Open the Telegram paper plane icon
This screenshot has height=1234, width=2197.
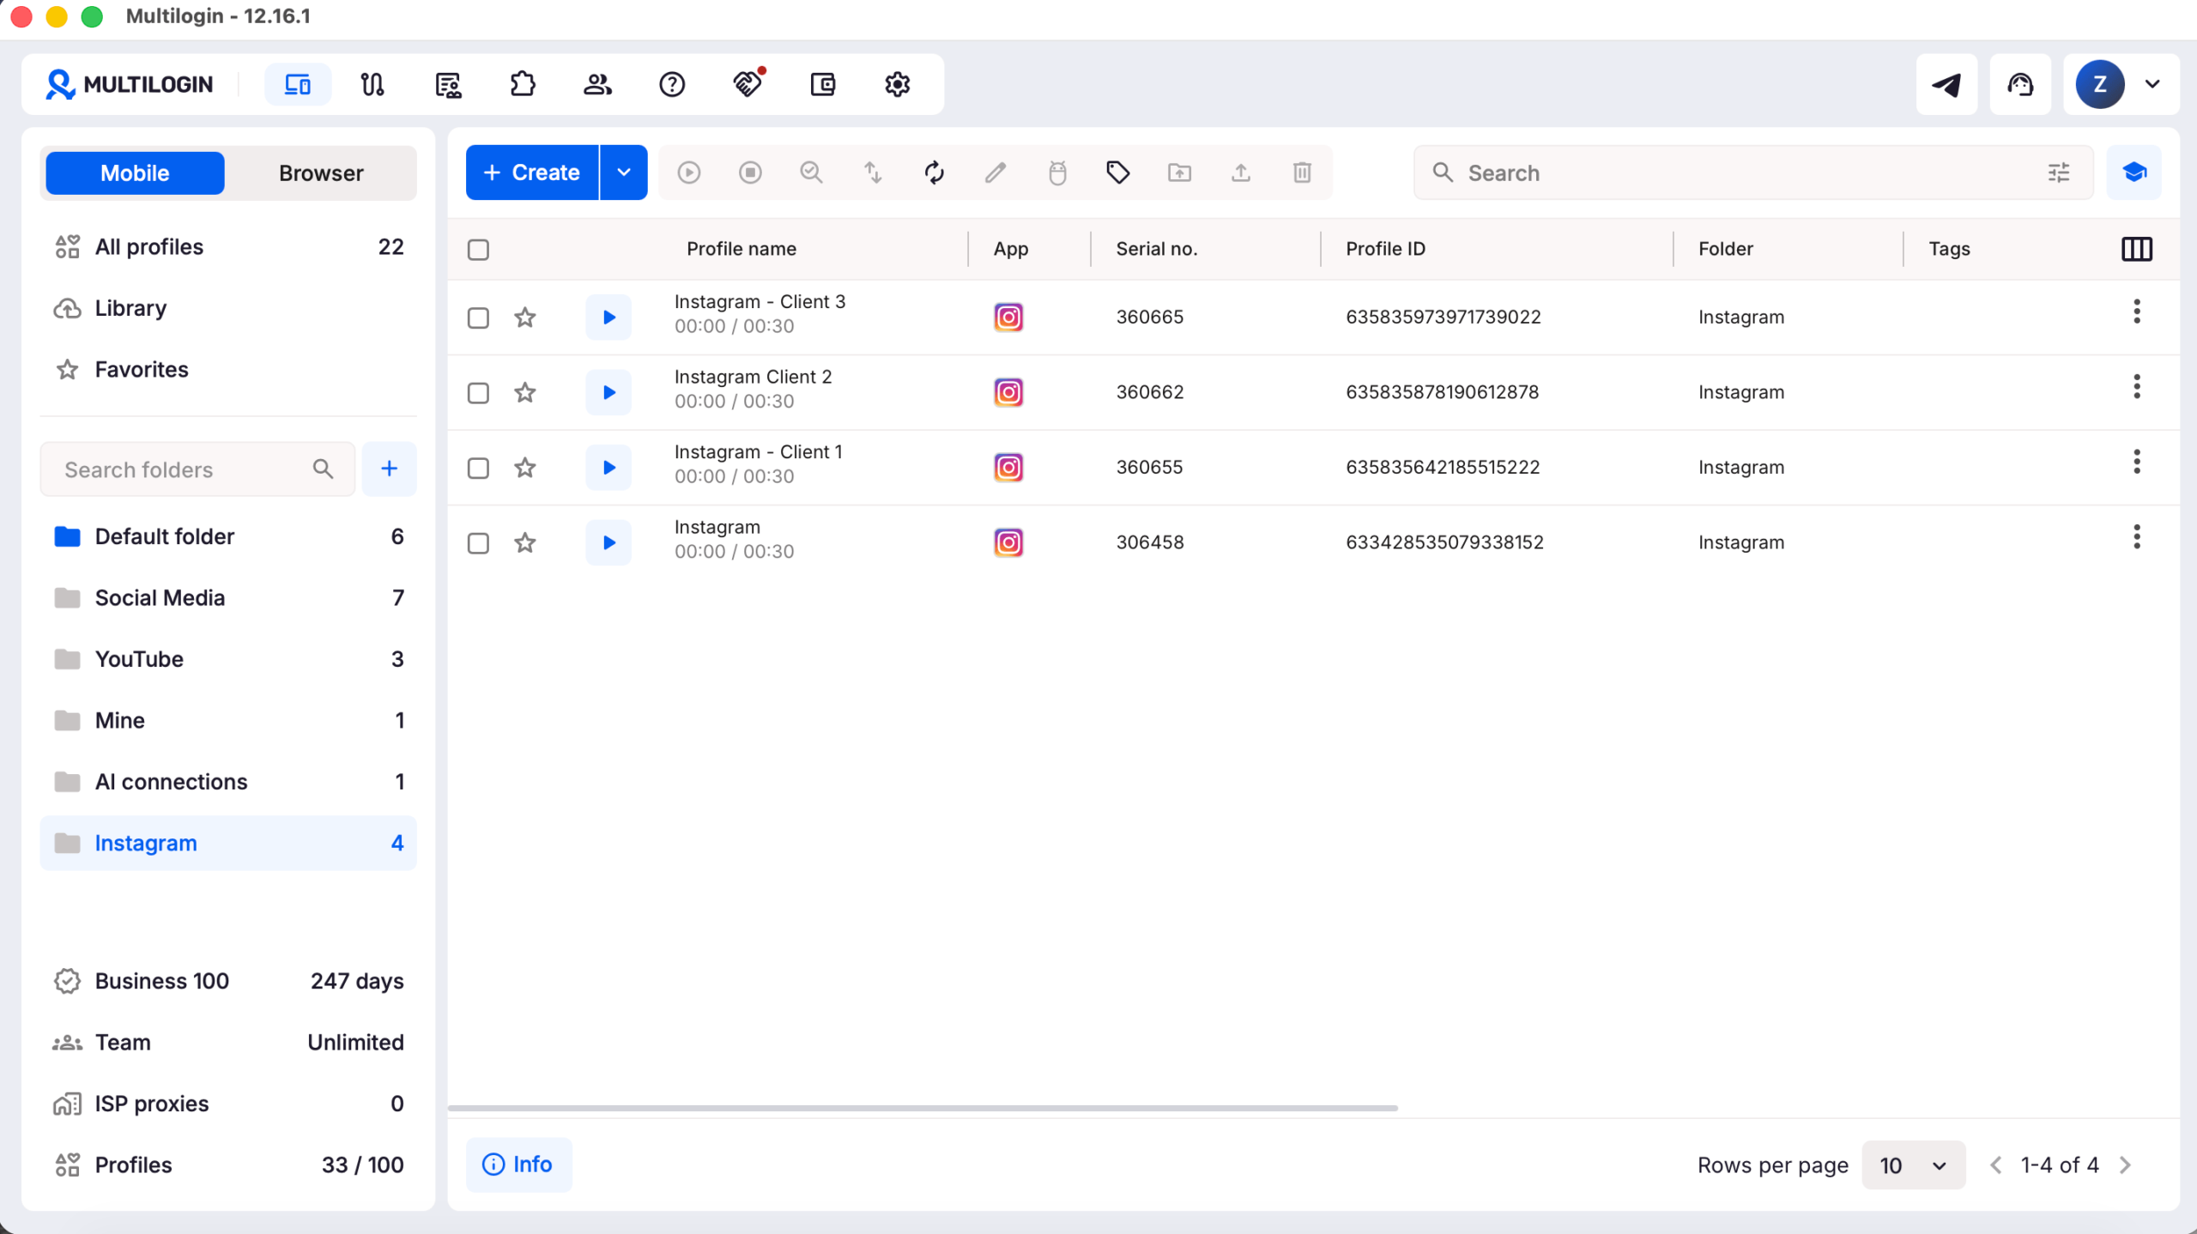[1946, 84]
